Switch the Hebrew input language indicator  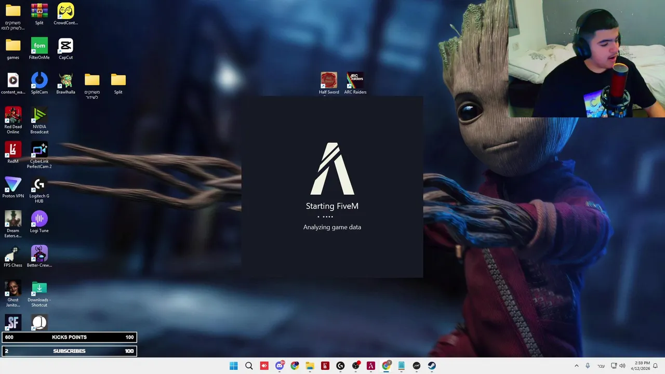601,366
